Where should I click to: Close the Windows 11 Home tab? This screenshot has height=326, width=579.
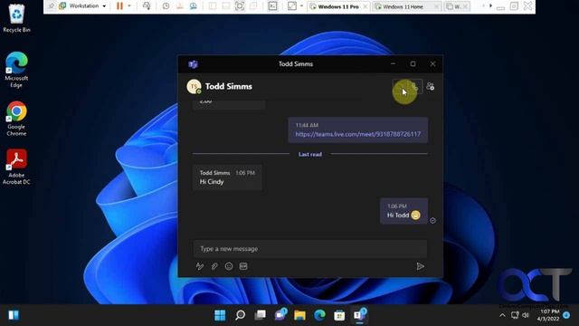tap(436, 6)
